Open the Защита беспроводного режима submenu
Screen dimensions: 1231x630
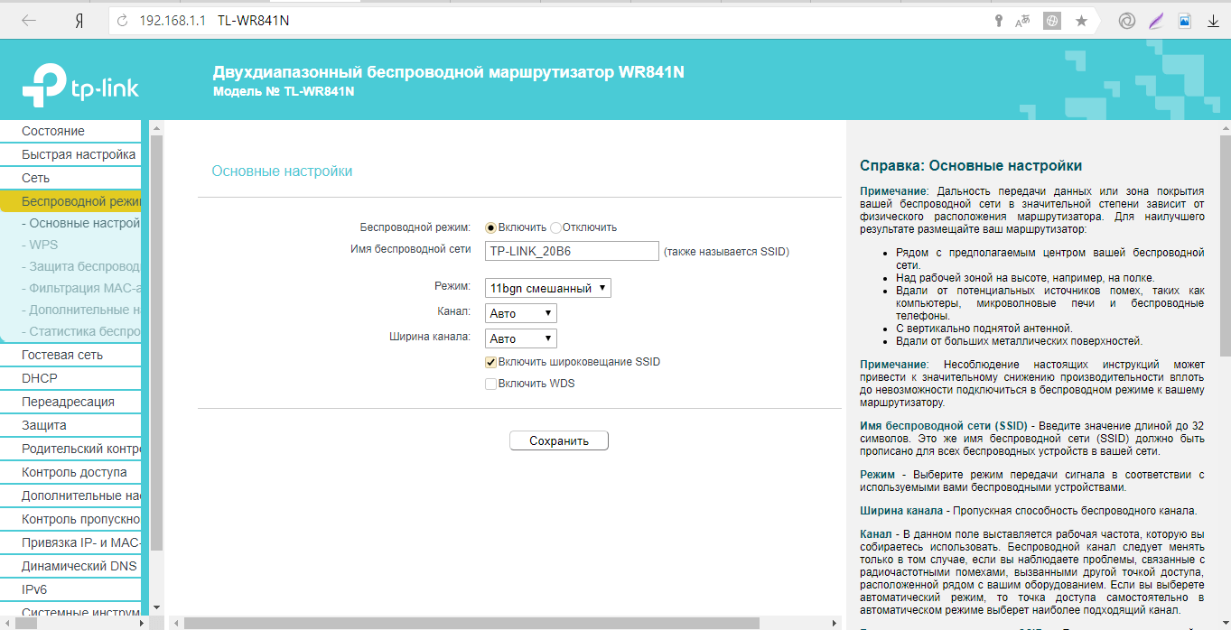70,266
